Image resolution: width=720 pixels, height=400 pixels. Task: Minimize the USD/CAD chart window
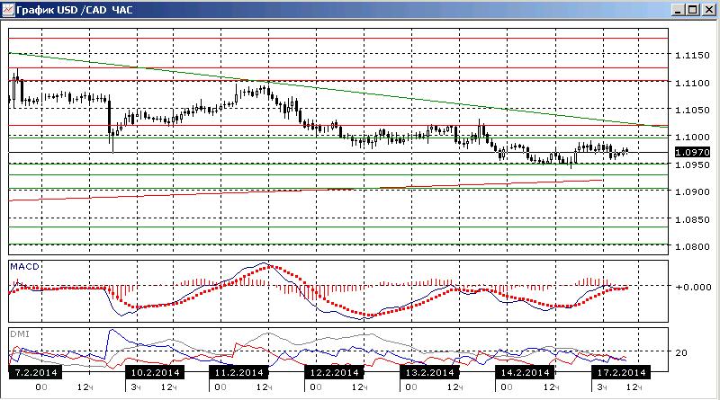[678, 10]
